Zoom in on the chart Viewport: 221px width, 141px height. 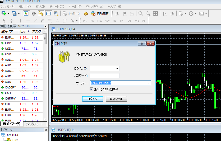click(141, 13)
